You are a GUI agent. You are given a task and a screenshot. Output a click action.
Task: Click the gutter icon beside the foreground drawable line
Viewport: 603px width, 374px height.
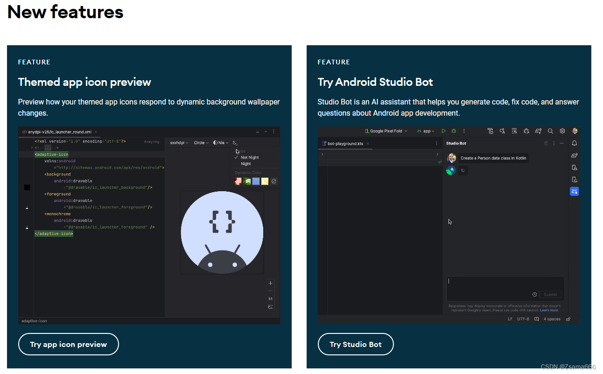click(27, 207)
